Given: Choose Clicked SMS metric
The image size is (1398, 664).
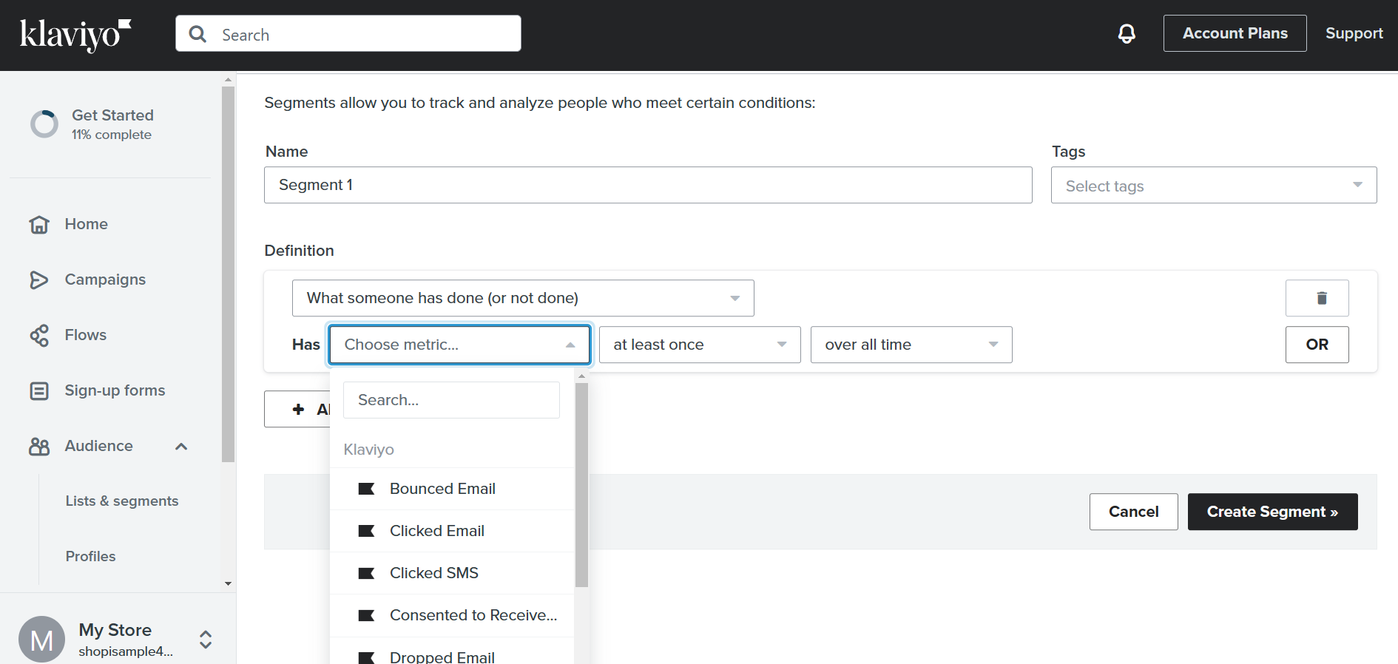Looking at the screenshot, I should coord(452,573).
